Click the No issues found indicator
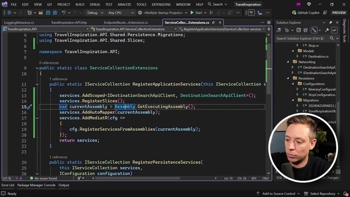350x197 pixels. click(44, 178)
